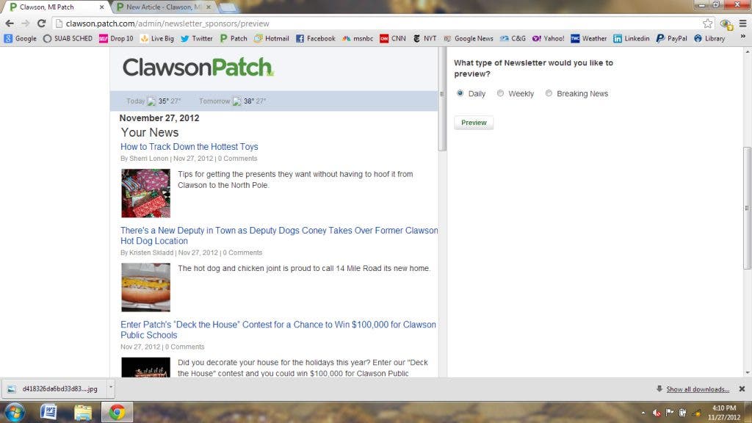Screen dimensions: 752x423
Task: Reload the page with the refresh icon
Action: (x=42, y=23)
